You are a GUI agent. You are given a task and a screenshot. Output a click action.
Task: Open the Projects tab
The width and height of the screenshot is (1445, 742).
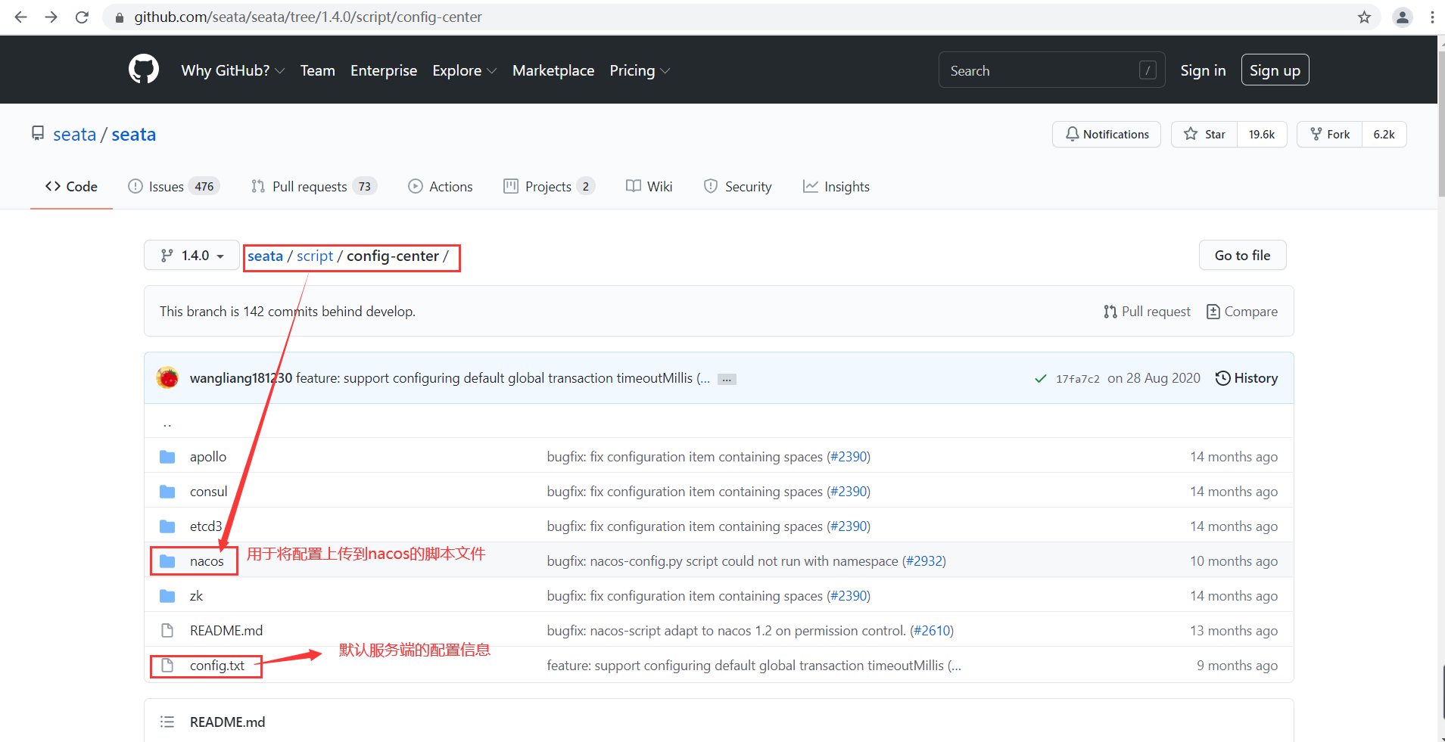coord(549,186)
